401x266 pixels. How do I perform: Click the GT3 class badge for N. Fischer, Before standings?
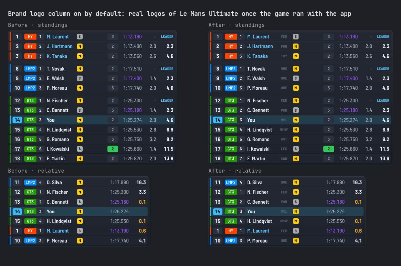30,101
